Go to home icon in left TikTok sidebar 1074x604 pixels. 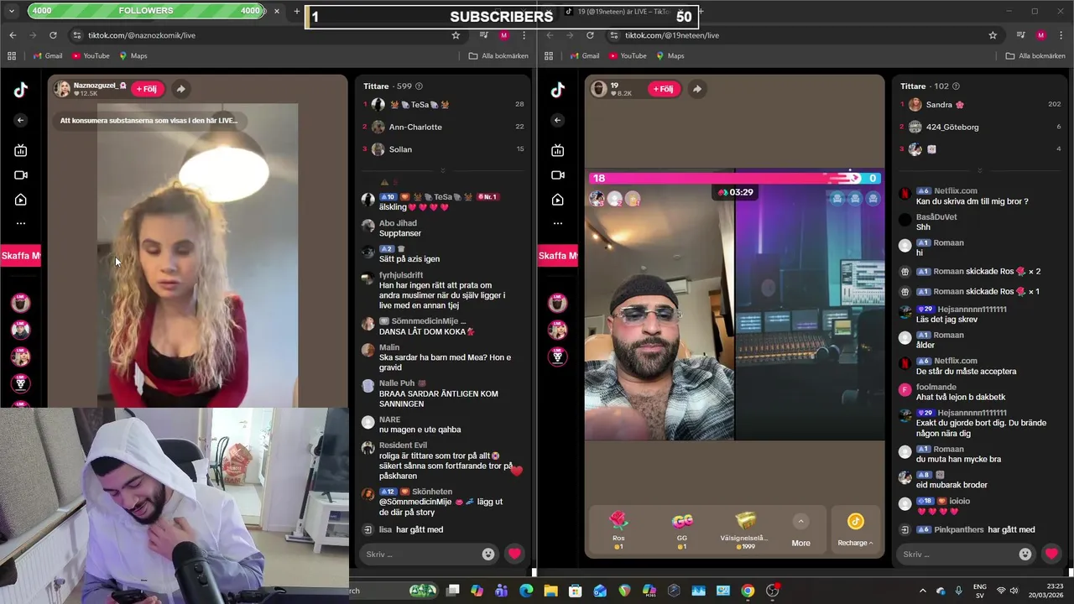coord(21,200)
